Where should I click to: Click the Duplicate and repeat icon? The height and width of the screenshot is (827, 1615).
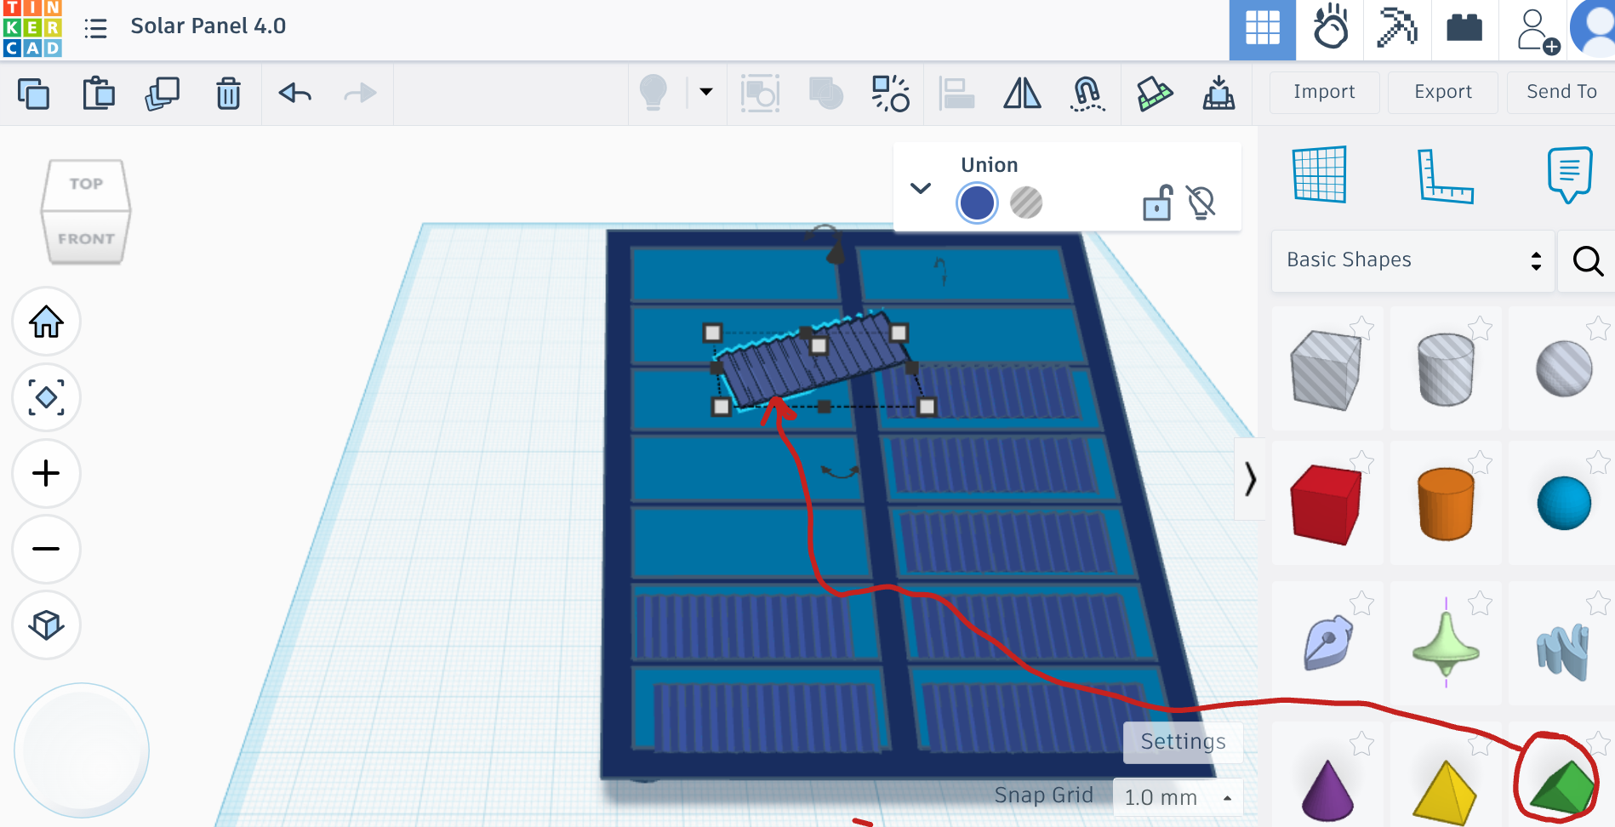[163, 94]
